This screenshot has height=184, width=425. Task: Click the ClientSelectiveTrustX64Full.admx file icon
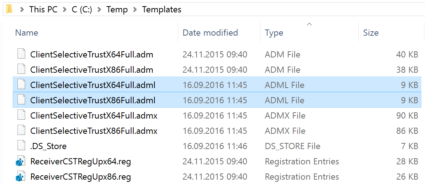pyautogui.click(x=21, y=116)
